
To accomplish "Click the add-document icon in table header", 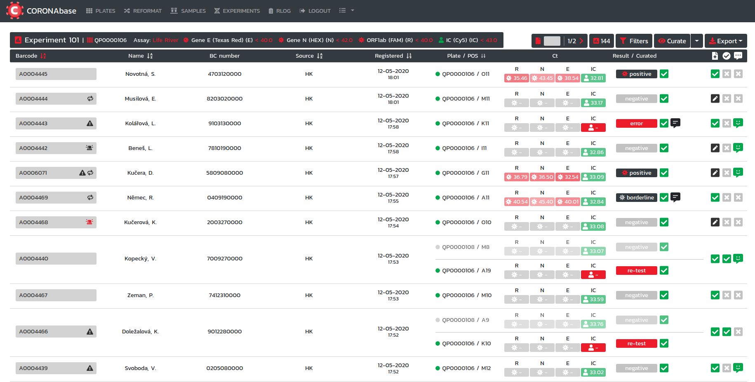I will [x=715, y=56].
